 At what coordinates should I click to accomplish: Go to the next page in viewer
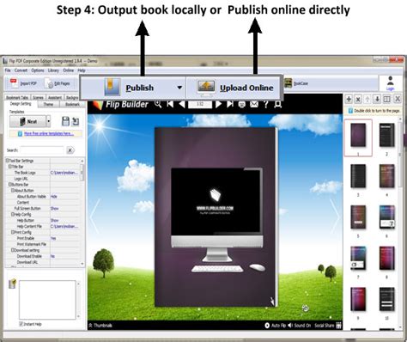tap(218, 104)
